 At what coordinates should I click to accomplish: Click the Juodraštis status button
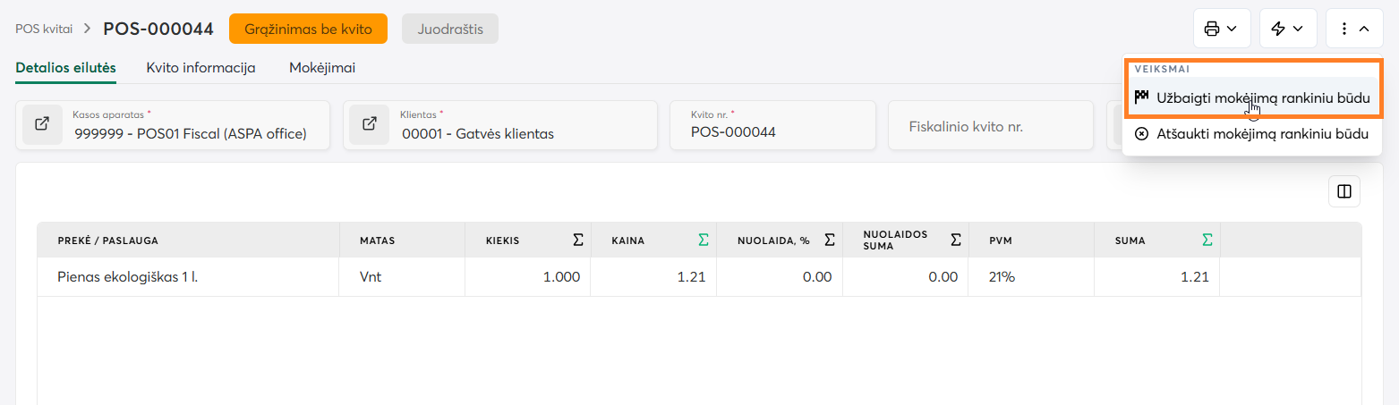[x=449, y=29]
